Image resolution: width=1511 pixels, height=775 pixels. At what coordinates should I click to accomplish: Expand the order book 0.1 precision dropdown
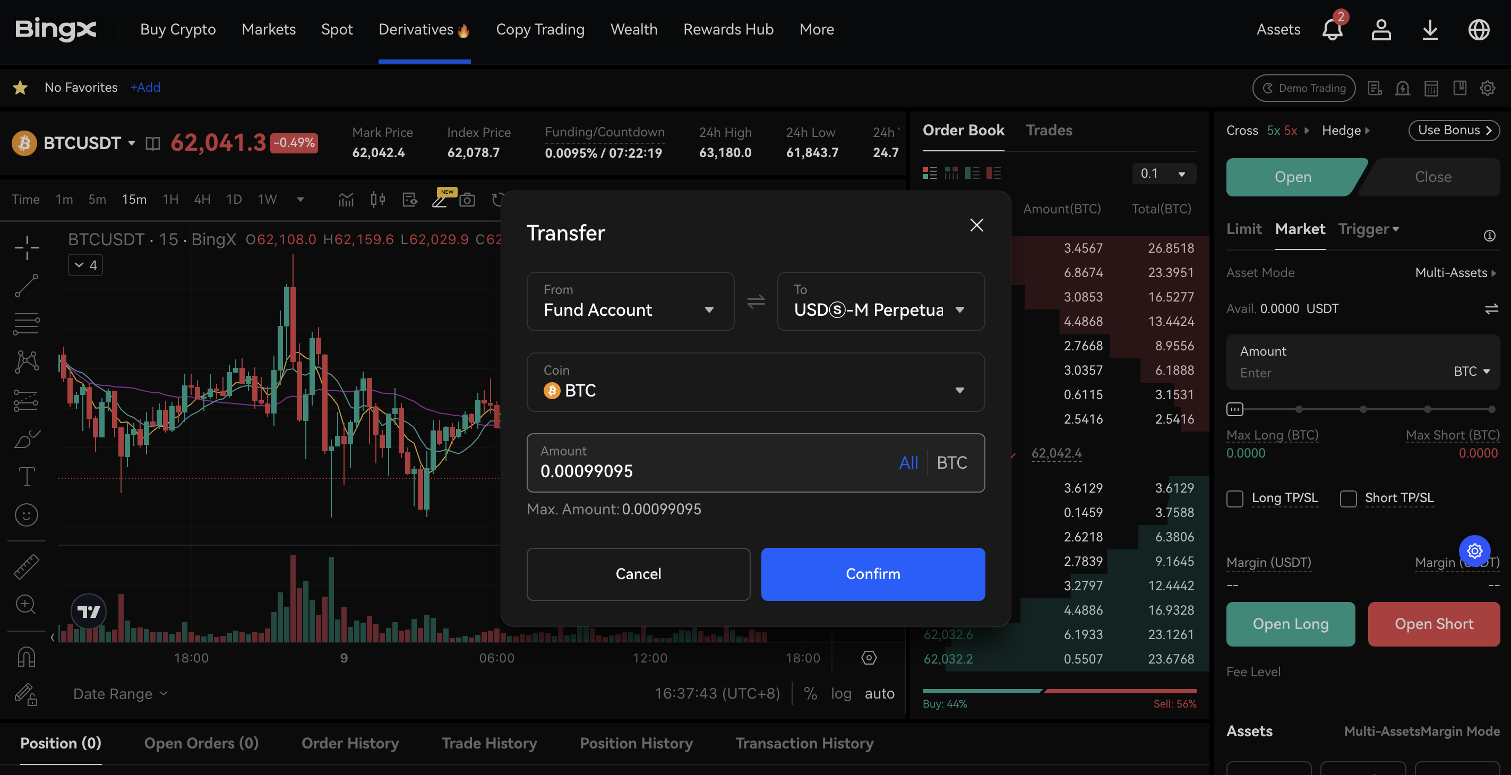(1163, 174)
